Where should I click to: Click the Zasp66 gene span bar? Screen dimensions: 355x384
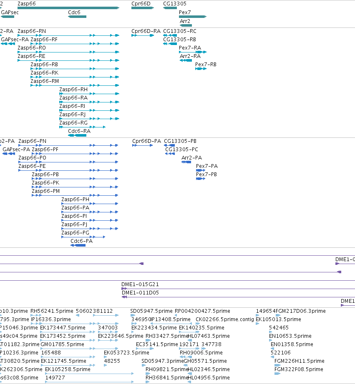click(x=68, y=8)
